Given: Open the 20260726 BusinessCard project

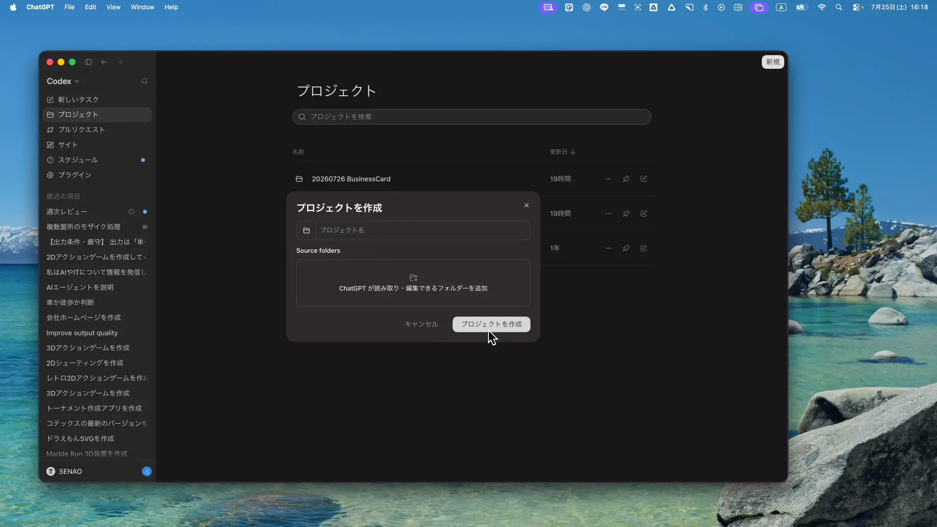Looking at the screenshot, I should coord(351,179).
